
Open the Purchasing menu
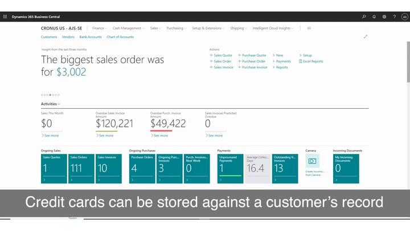[x=177, y=28]
